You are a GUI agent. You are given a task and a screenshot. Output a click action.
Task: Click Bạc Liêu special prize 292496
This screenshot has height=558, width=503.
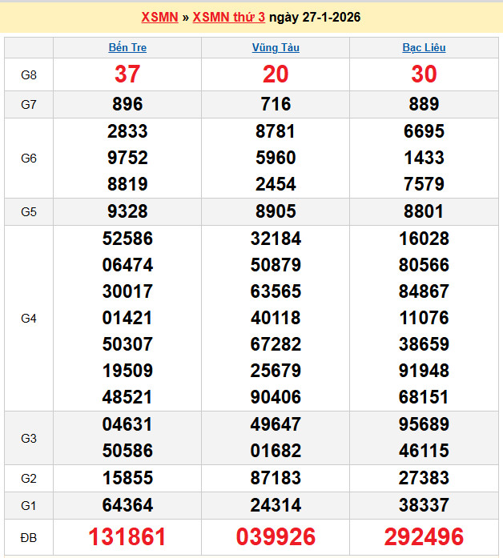(x=424, y=536)
